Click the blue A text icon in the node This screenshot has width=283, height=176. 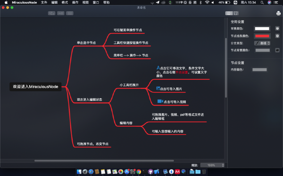pos(158,68)
